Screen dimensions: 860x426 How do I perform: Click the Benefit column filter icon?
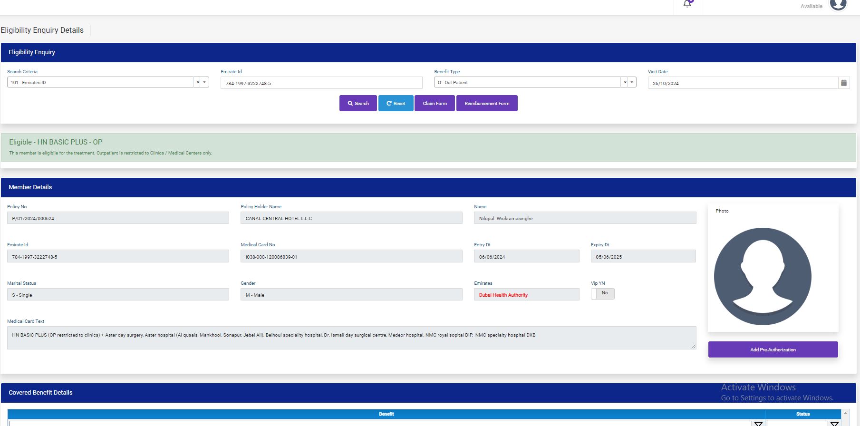tap(758, 424)
